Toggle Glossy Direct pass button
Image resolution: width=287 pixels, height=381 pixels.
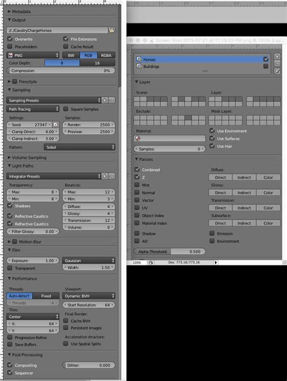220,192
